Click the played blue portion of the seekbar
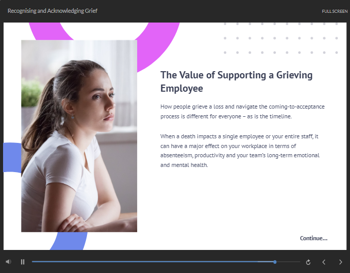Viewport: 350px width, 273px height. point(152,262)
